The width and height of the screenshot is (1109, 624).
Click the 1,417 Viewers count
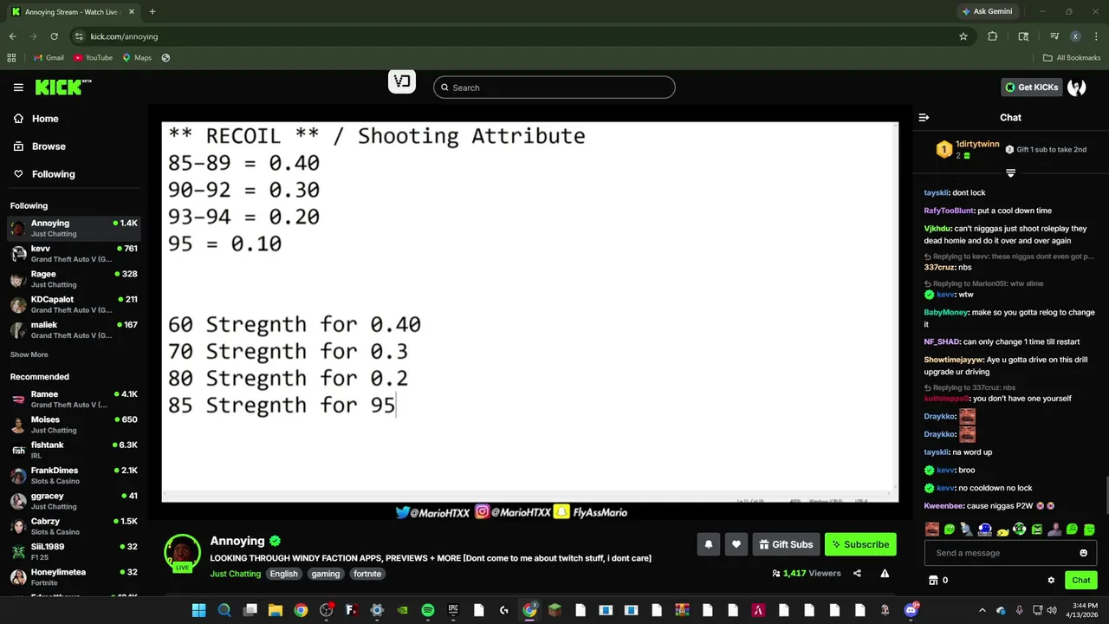point(807,574)
